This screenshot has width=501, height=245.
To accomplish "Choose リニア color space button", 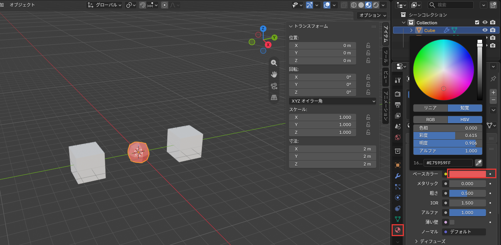I will coord(430,108).
